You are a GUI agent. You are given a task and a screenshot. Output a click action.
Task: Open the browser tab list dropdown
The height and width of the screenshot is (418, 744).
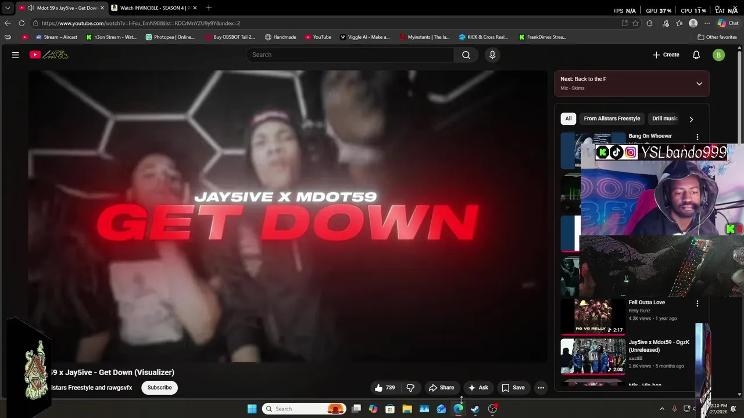point(8,8)
